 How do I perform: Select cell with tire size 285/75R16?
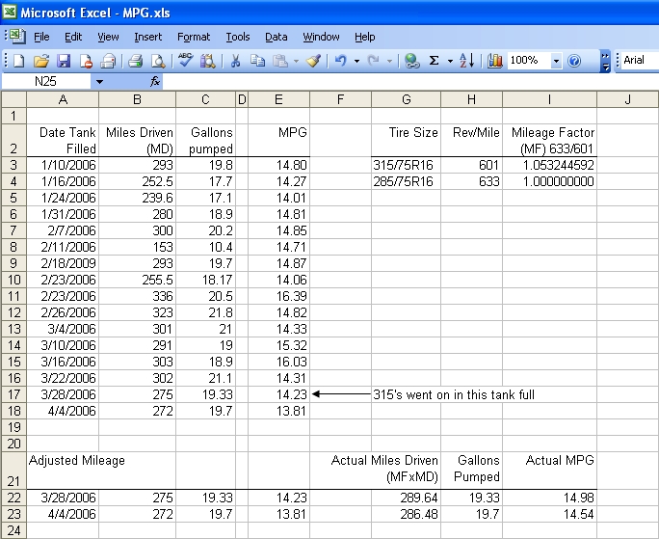406,182
